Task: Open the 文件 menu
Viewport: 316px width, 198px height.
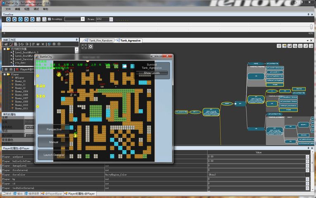Action: pyautogui.click(x=8, y=9)
